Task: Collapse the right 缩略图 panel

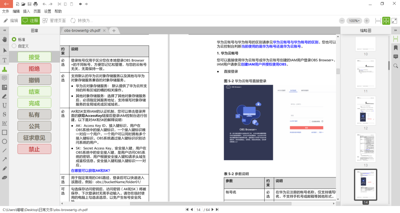Action: pos(396,30)
